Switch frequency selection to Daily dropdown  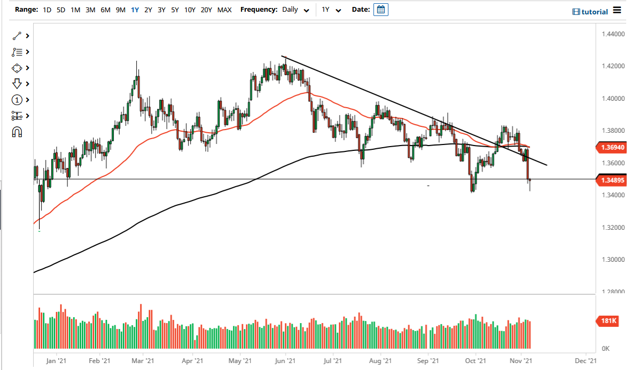click(295, 9)
